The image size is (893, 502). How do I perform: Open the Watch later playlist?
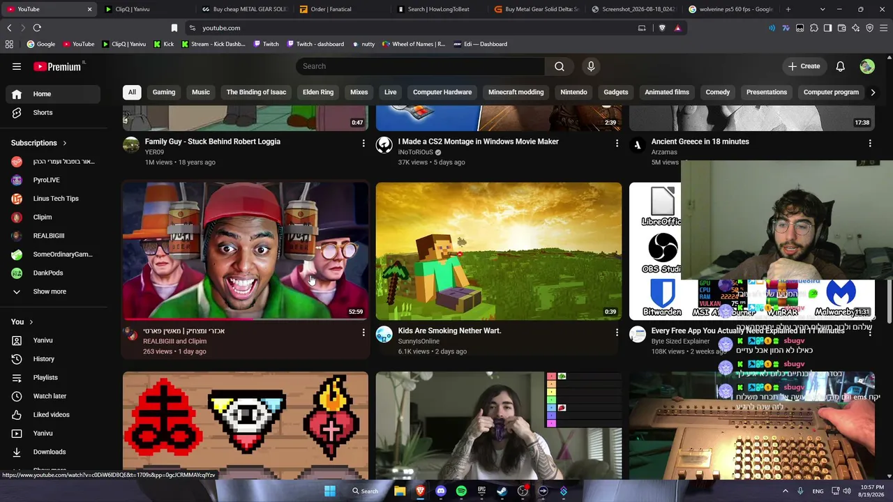[53, 396]
